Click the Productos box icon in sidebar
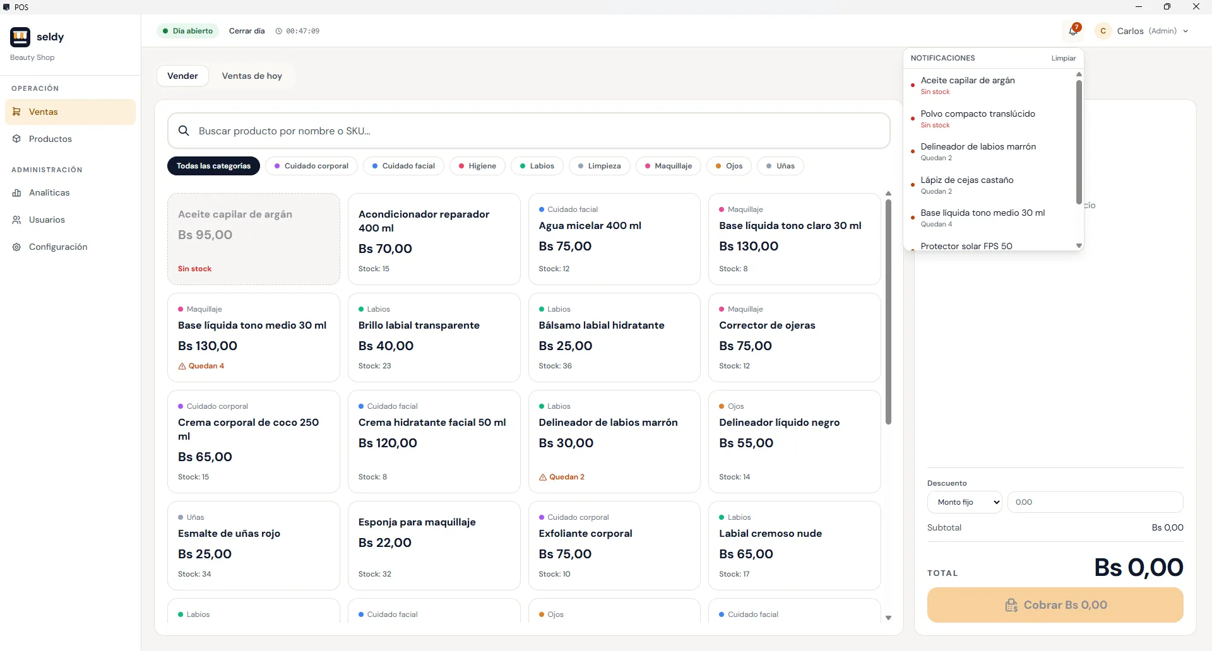1212x651 pixels. pos(17,139)
